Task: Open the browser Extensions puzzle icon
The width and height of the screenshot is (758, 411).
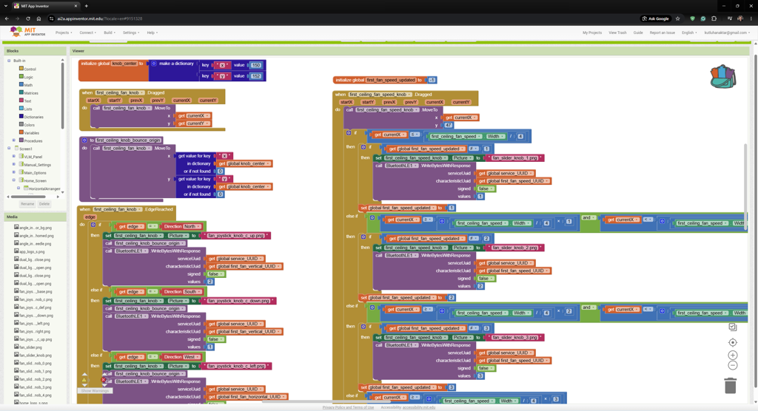Action: click(714, 18)
